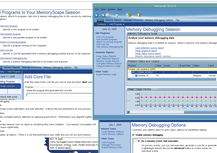Screen dimensions: 217x153
Task: Switch to the Memory Reports tab
Action: pos(113,20)
